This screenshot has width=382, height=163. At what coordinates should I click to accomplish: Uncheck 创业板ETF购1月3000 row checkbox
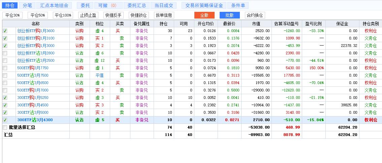click(5, 46)
